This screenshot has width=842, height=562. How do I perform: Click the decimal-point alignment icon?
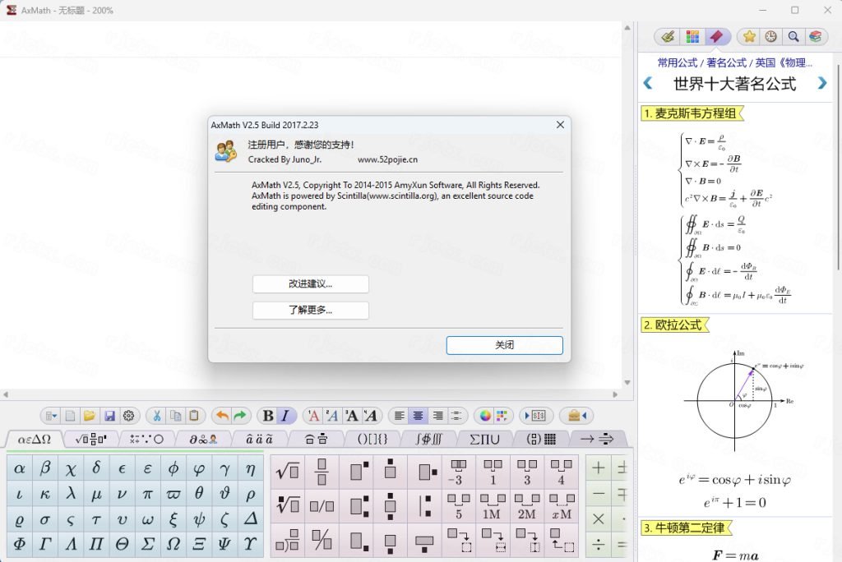tap(456, 416)
